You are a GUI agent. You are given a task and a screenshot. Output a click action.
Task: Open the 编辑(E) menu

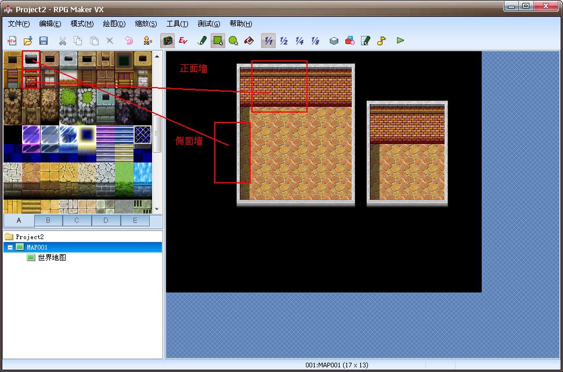coord(50,24)
